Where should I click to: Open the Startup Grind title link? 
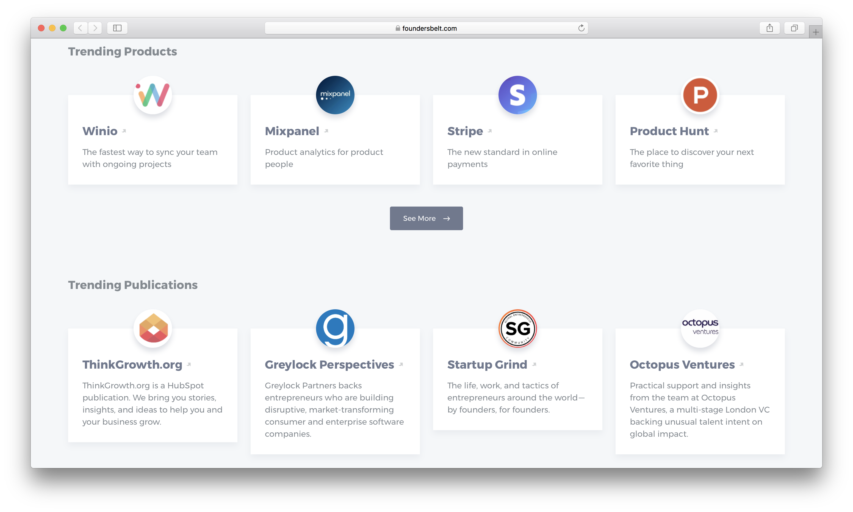(x=487, y=364)
